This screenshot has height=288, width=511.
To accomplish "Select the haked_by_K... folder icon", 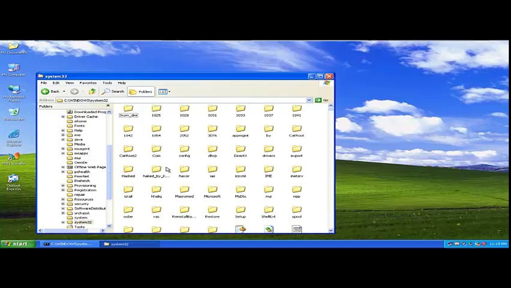I will point(156,169).
